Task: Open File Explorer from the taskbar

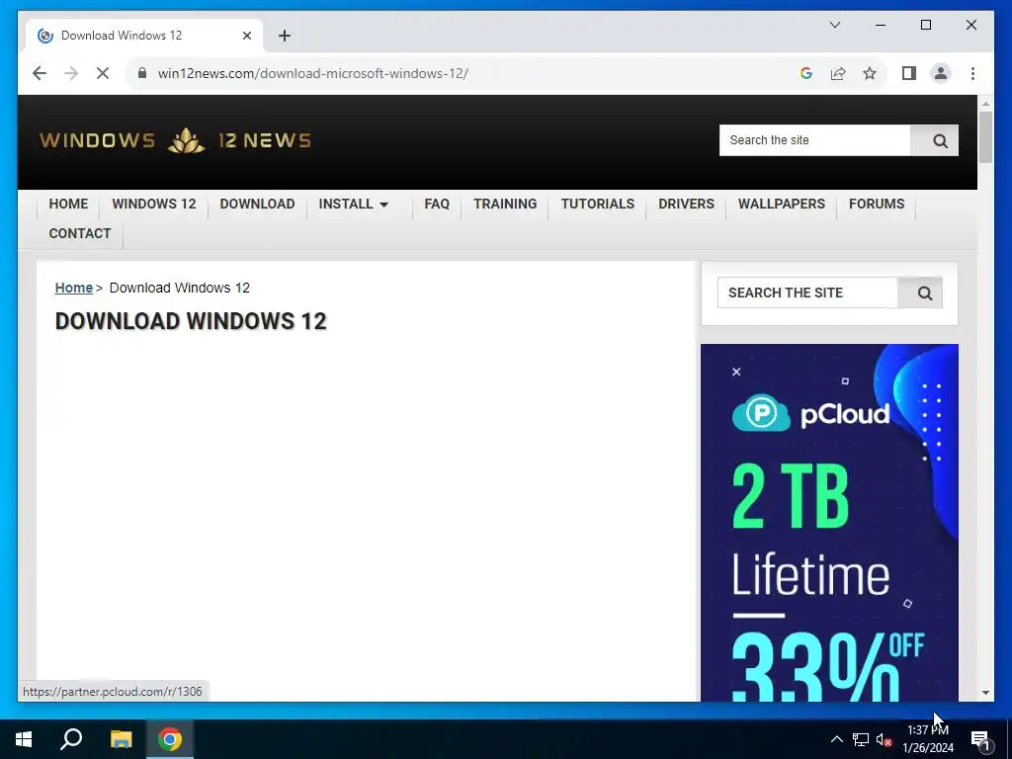Action: (121, 739)
